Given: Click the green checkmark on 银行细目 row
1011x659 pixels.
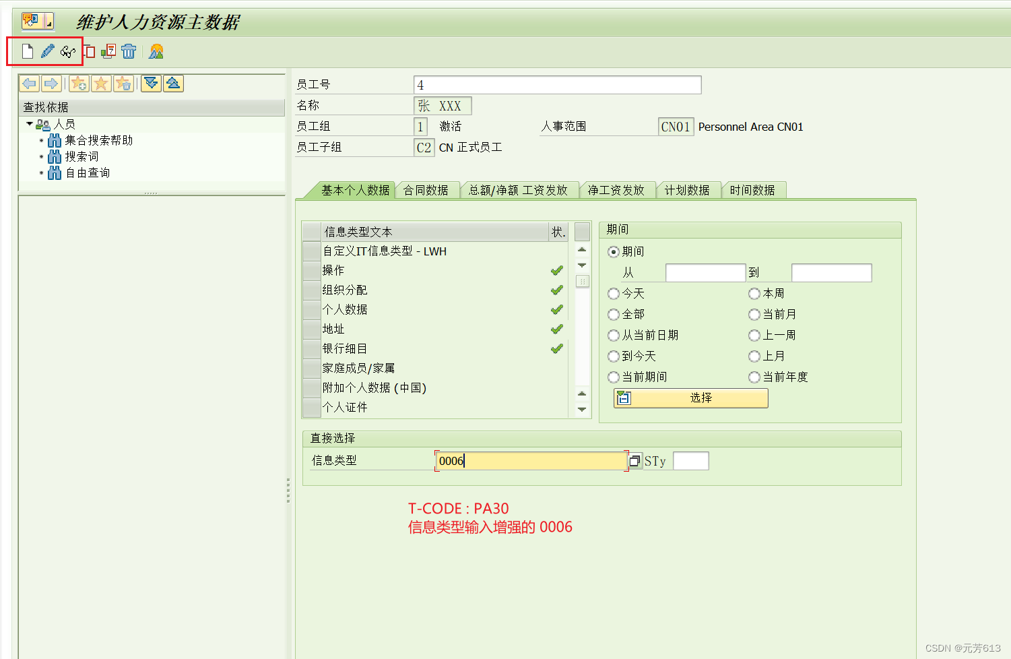Looking at the screenshot, I should pos(557,349).
